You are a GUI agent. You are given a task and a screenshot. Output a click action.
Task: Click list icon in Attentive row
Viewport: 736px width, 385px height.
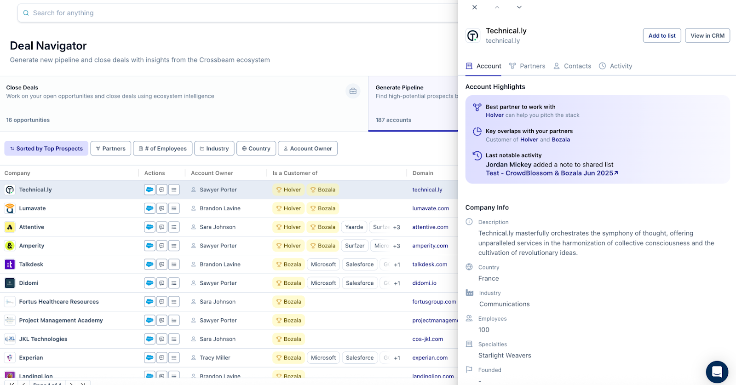[174, 227]
